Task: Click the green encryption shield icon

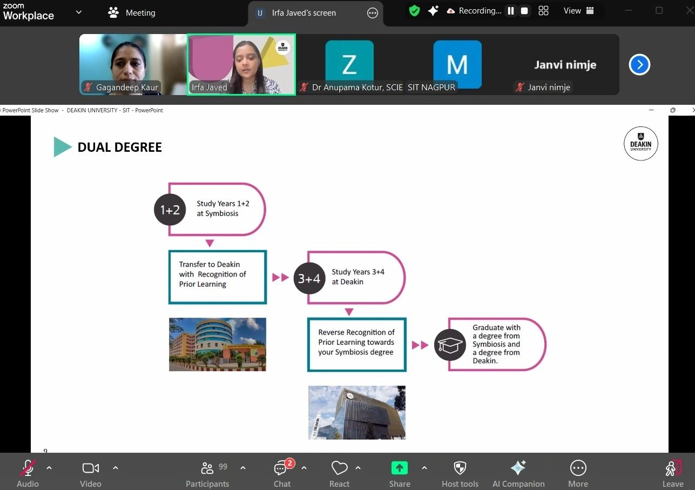Action: click(x=414, y=11)
